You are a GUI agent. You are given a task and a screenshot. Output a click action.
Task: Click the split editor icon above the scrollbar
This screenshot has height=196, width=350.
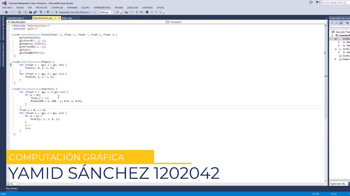click(326, 26)
